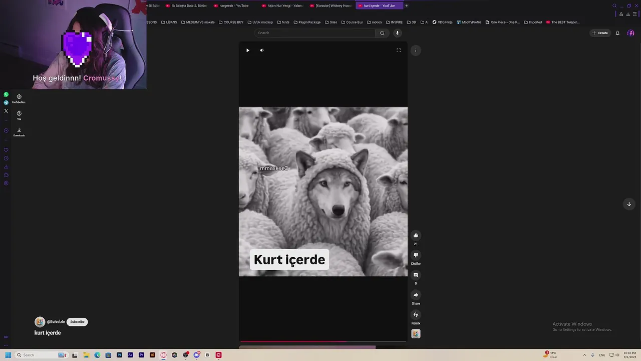This screenshot has width=641, height=361.
Task: Open the You sidebar section
Action: (19, 115)
